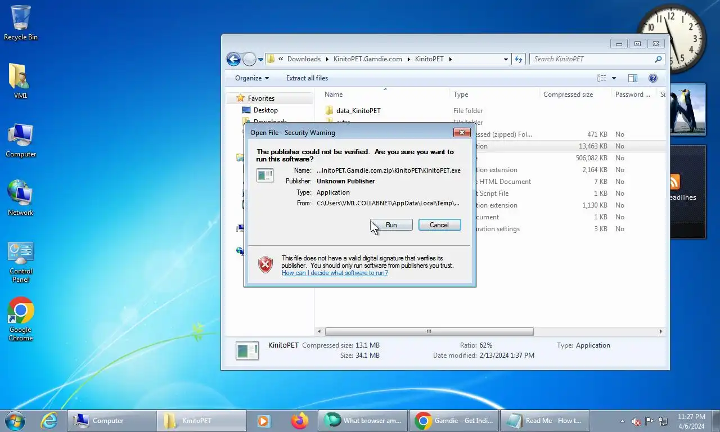The height and width of the screenshot is (432, 720).
Task: Refresh the Explorer folder view
Action: pyautogui.click(x=519, y=59)
